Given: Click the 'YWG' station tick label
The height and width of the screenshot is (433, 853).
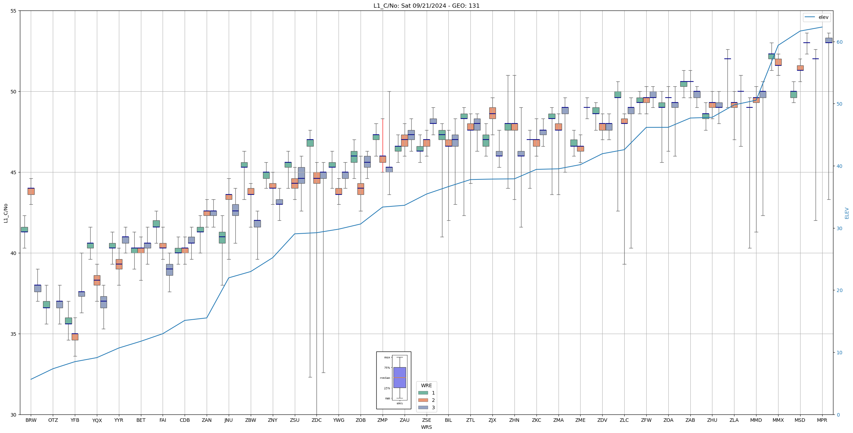Looking at the screenshot, I should (x=339, y=420).
